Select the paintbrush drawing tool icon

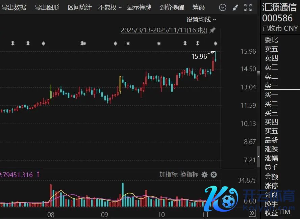235,7
